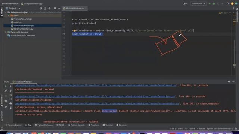Click the print(firstWindow) code line
Image resolution: width=239 pixels, height=134 pixels.
click(84, 23)
